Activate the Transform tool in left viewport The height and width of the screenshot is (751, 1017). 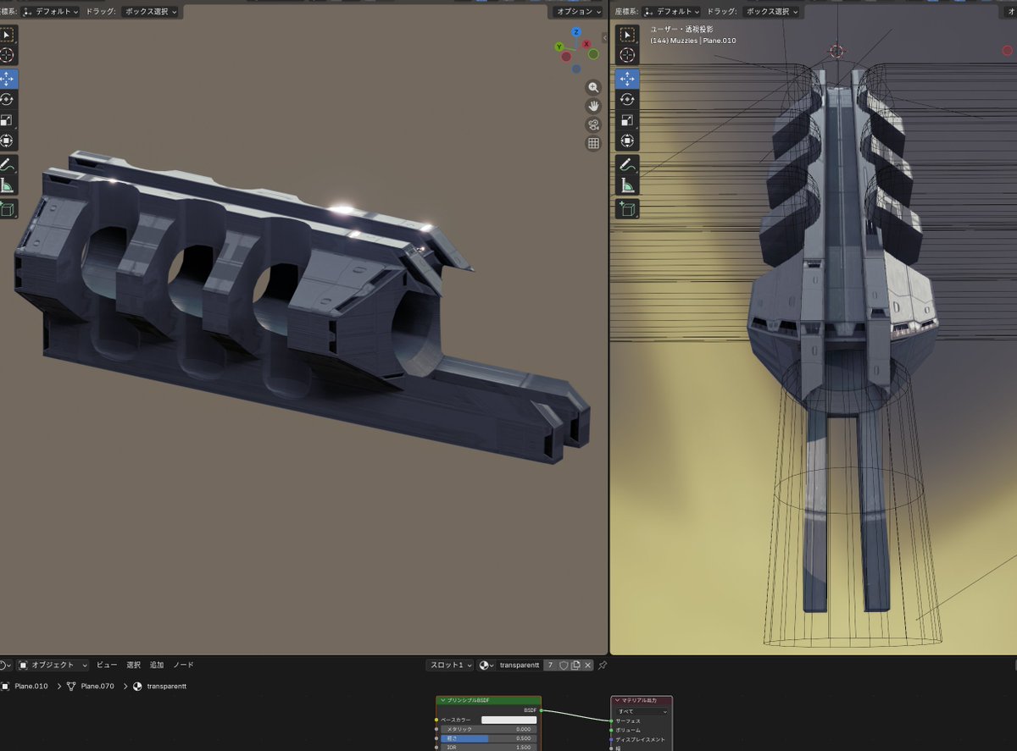coord(7,141)
